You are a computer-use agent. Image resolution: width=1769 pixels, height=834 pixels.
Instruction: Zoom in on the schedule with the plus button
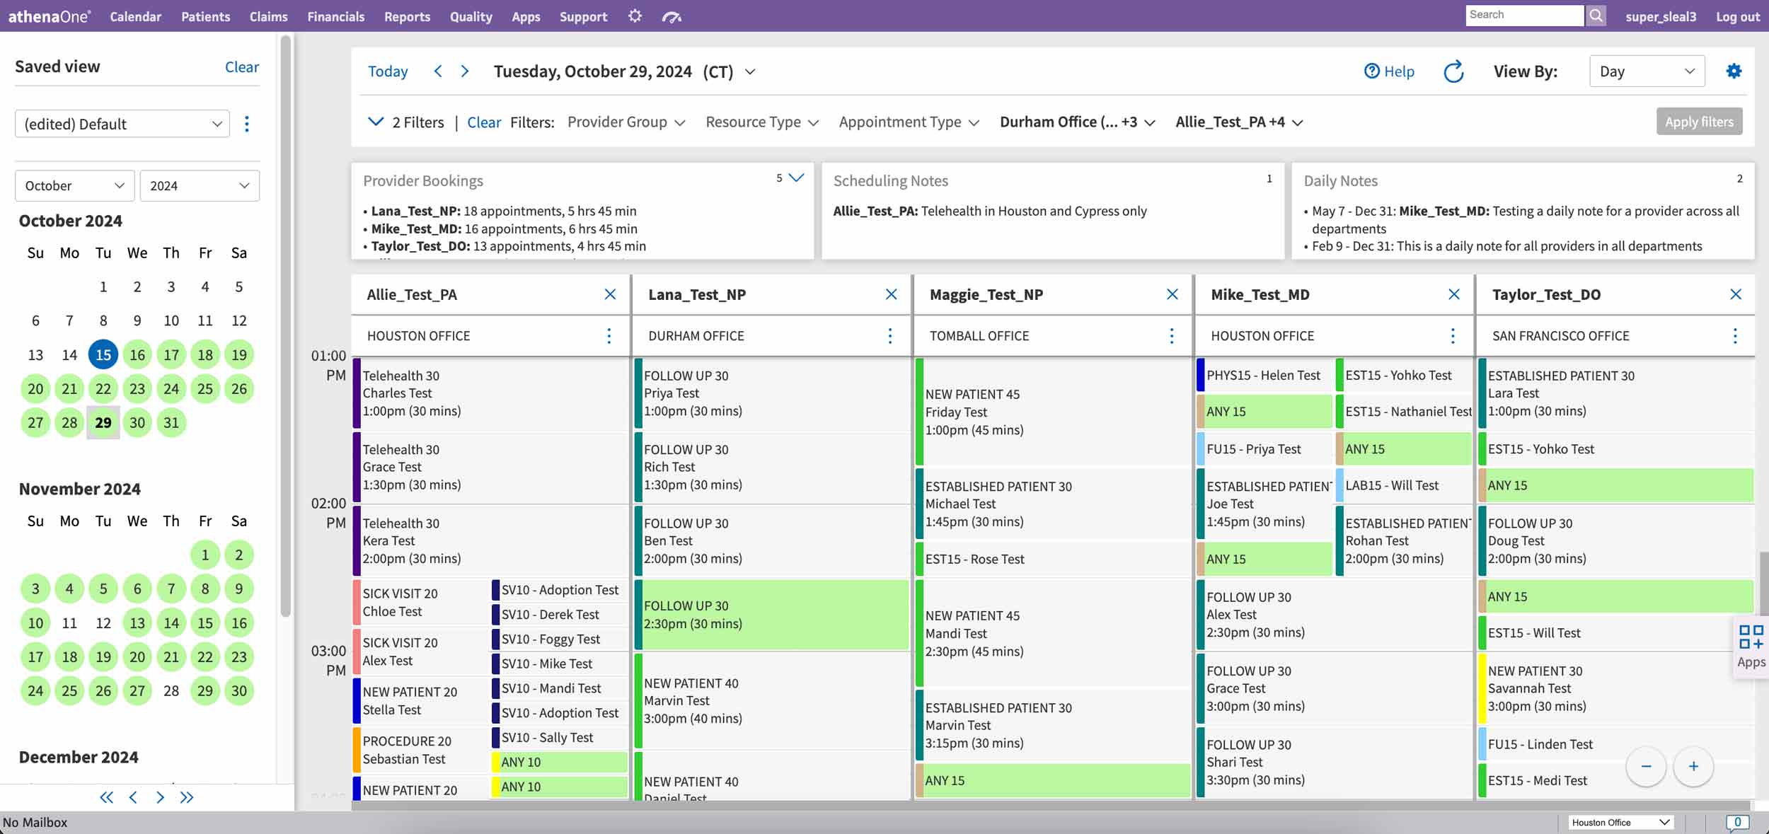pyautogui.click(x=1694, y=766)
